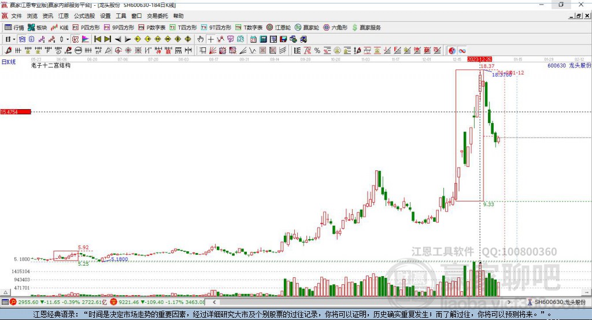Open the 帮助 menu
The width and height of the screenshot is (592, 320).
coord(178,16)
